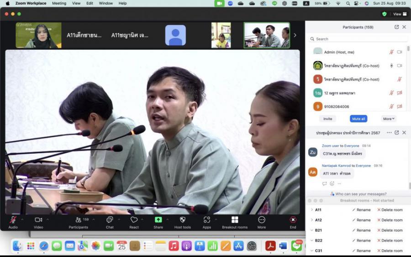Open the Meeting menu in menu bar
The image size is (411, 257).
(59, 3)
